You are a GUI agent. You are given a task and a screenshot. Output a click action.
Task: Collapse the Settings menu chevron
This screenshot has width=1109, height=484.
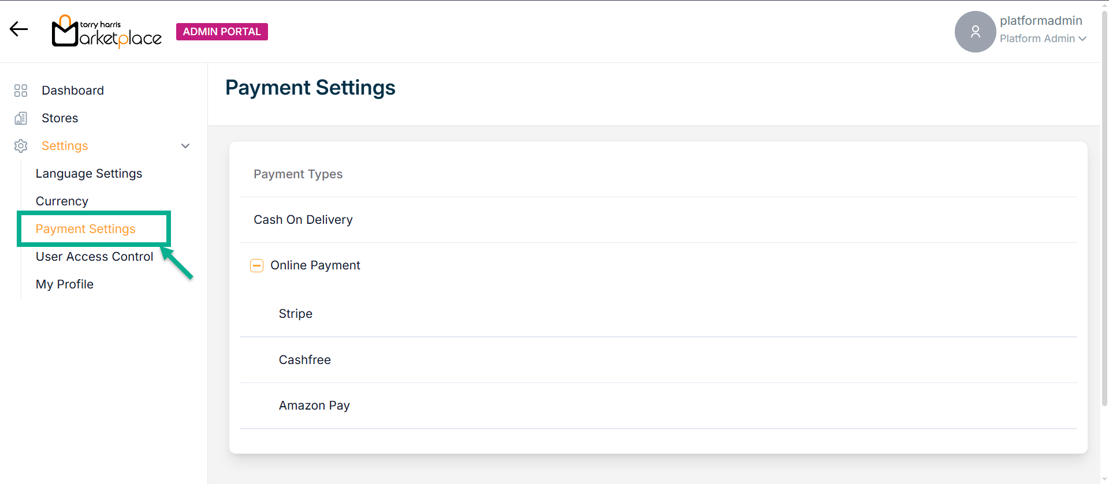[185, 146]
